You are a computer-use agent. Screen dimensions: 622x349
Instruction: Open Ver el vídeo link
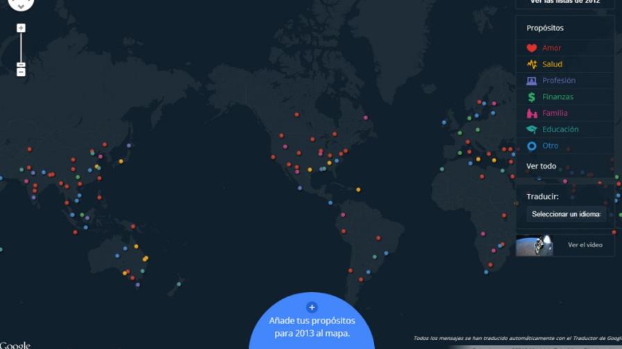click(585, 245)
